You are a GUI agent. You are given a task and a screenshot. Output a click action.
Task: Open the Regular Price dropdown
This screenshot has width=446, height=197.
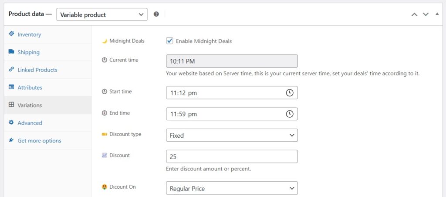tap(232, 188)
